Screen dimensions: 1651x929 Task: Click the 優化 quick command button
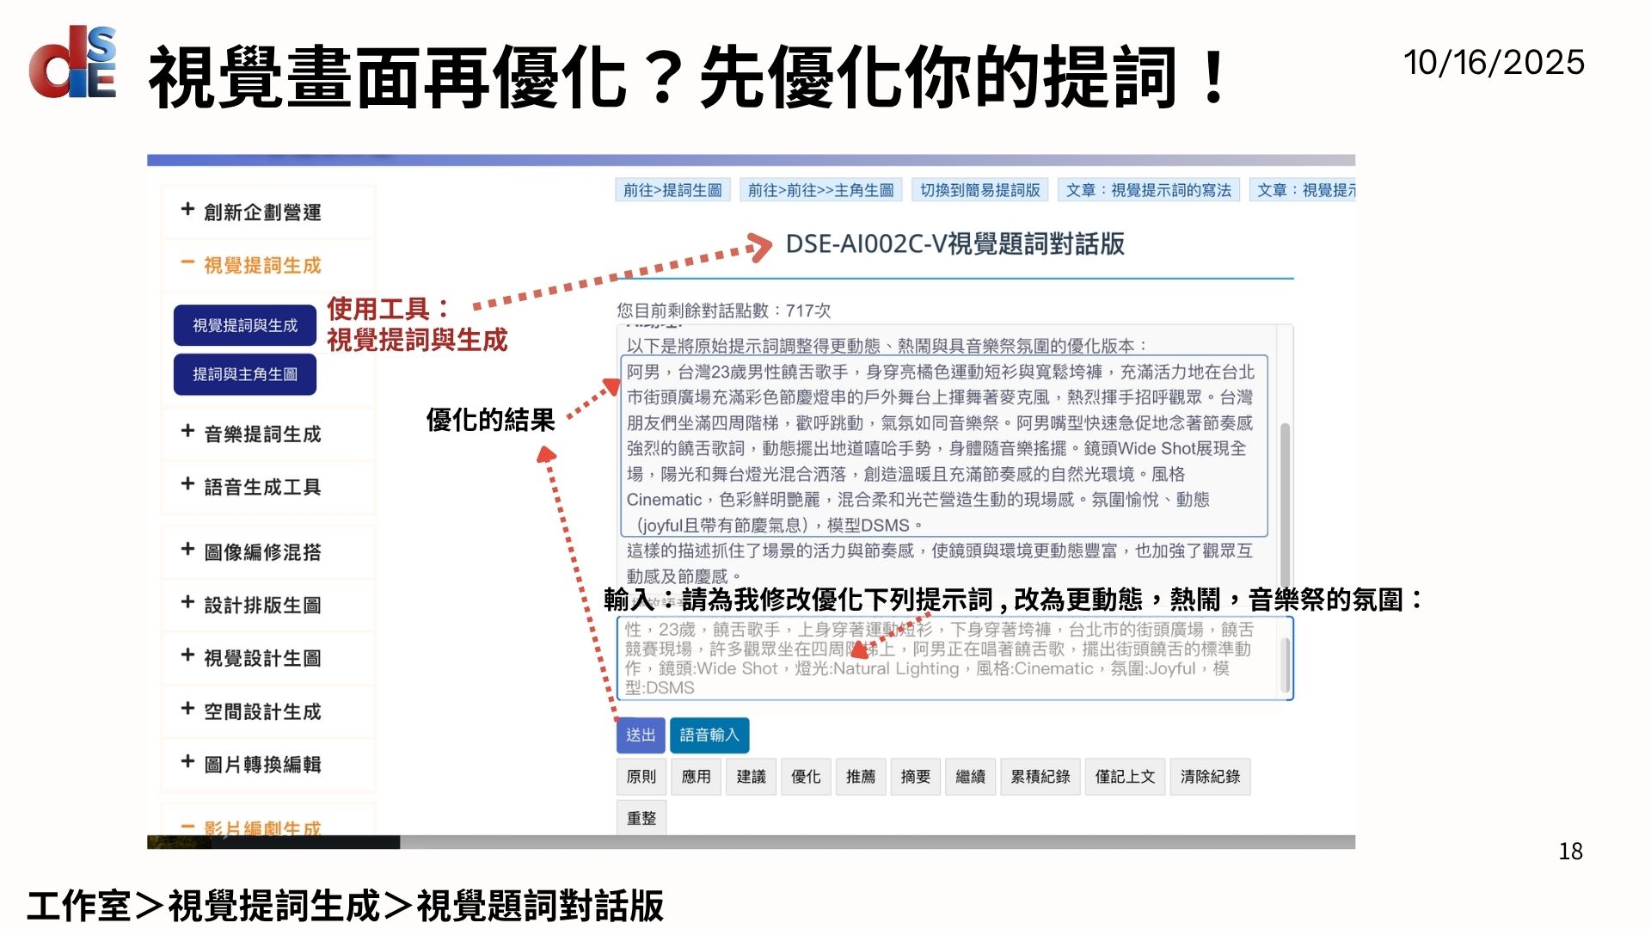coord(806,777)
